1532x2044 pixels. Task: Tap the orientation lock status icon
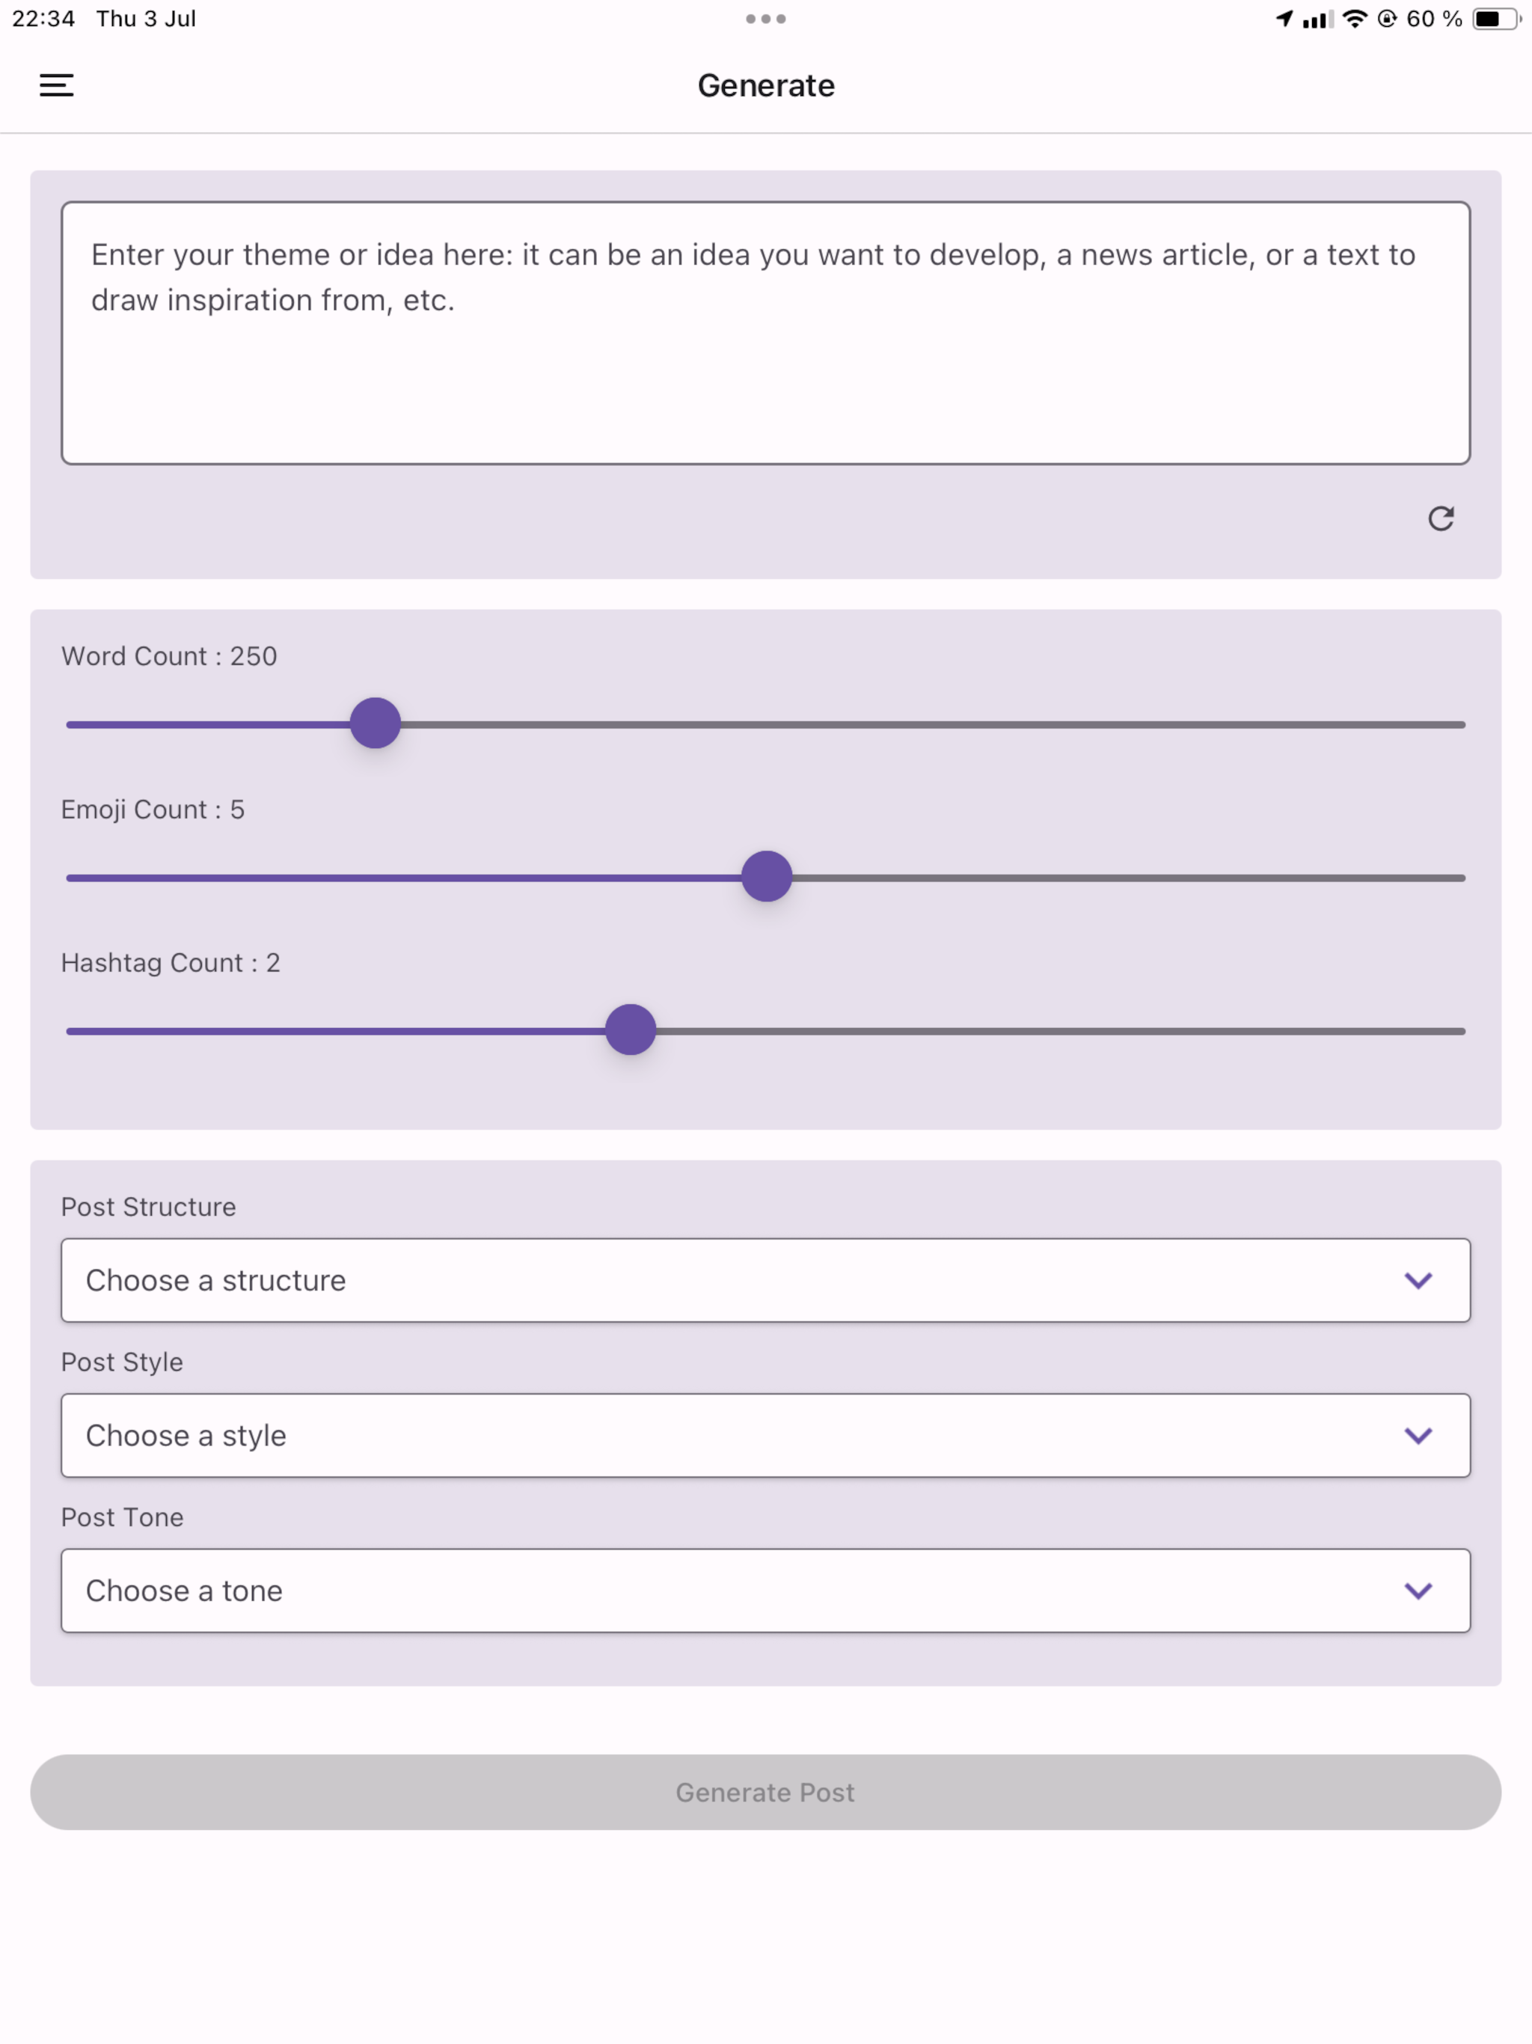pos(1387,19)
